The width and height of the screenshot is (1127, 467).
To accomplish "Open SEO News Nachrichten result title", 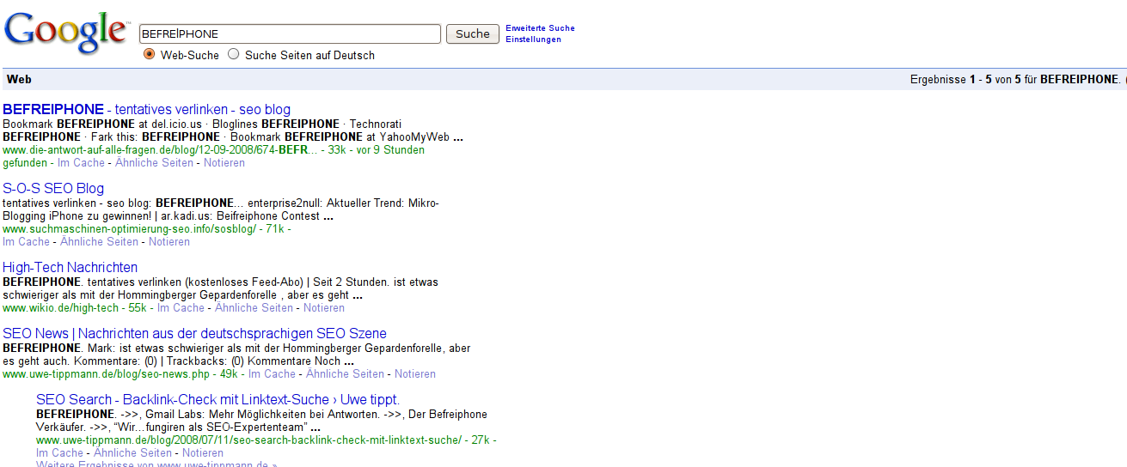I will 194,334.
